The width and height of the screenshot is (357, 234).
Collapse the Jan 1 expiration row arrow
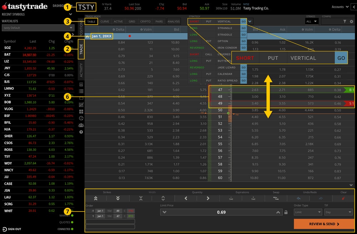point(87,36)
